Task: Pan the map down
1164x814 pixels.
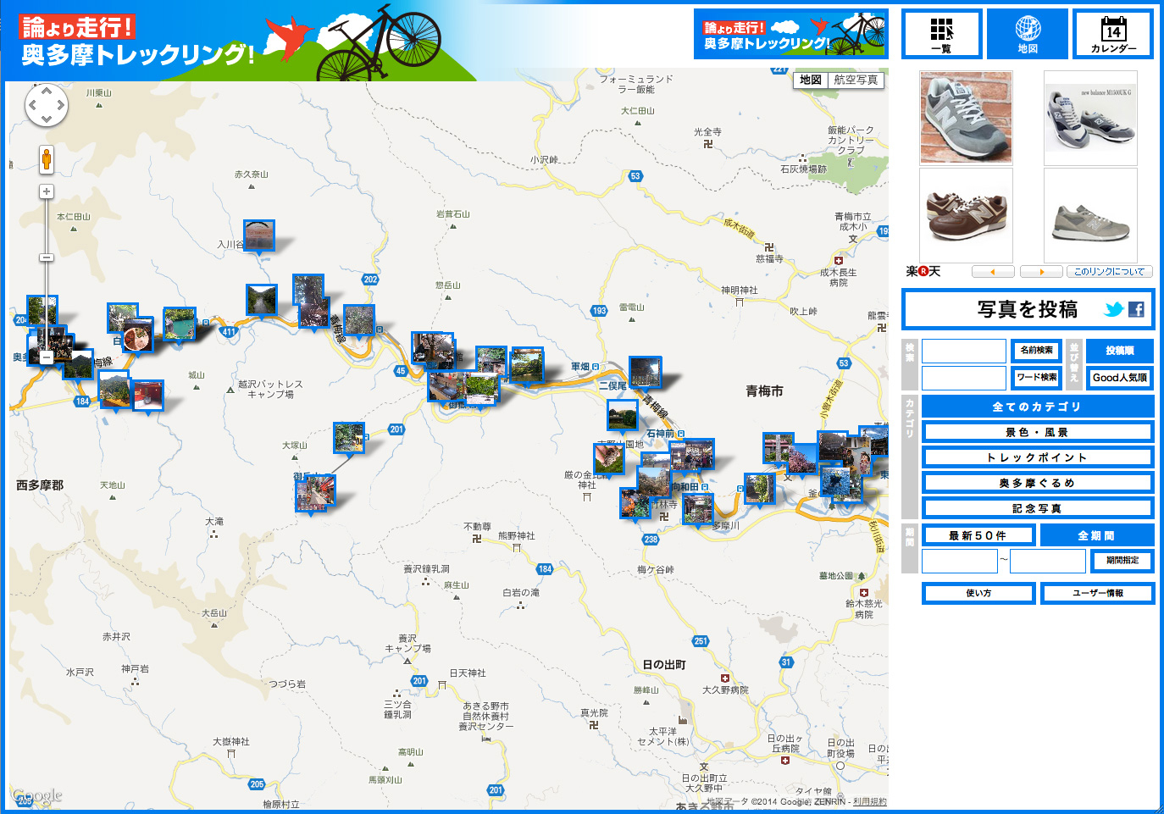Action: click(47, 119)
